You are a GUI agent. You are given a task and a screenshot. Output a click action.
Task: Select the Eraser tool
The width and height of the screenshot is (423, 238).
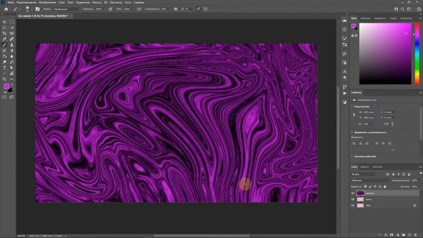coord(12,50)
